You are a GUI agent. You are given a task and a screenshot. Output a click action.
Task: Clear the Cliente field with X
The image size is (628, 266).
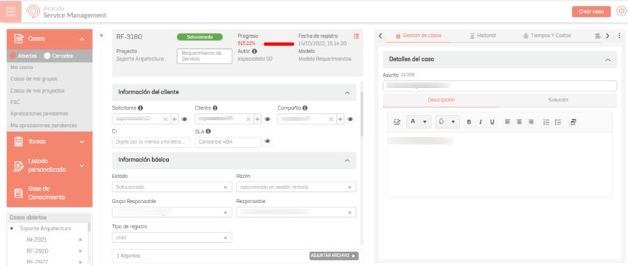[x=248, y=119]
